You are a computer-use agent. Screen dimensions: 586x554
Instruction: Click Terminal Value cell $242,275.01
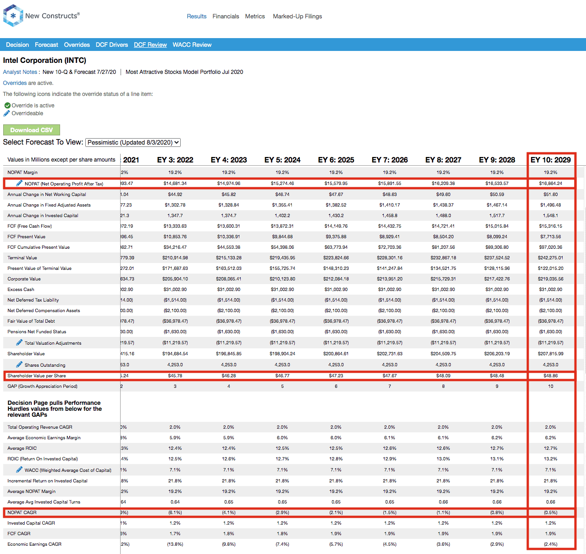click(551, 258)
